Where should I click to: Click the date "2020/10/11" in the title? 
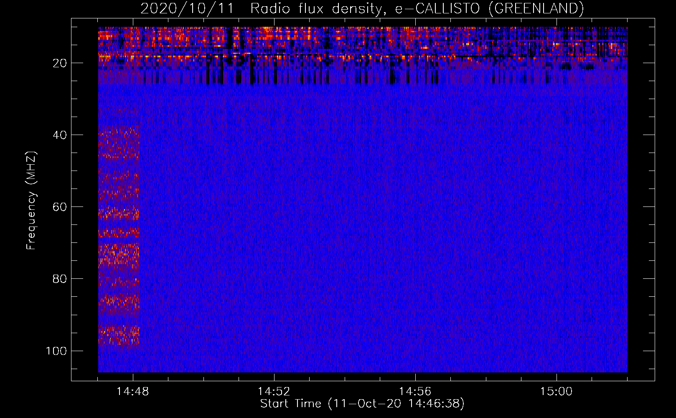[x=187, y=8]
